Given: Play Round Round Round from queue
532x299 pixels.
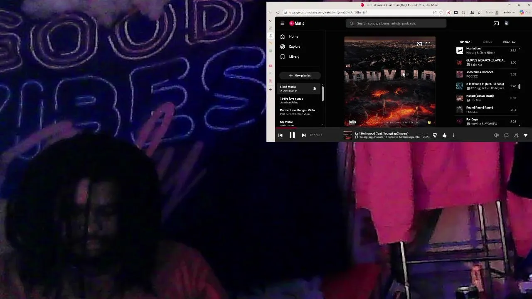Looking at the screenshot, I should (486, 110).
